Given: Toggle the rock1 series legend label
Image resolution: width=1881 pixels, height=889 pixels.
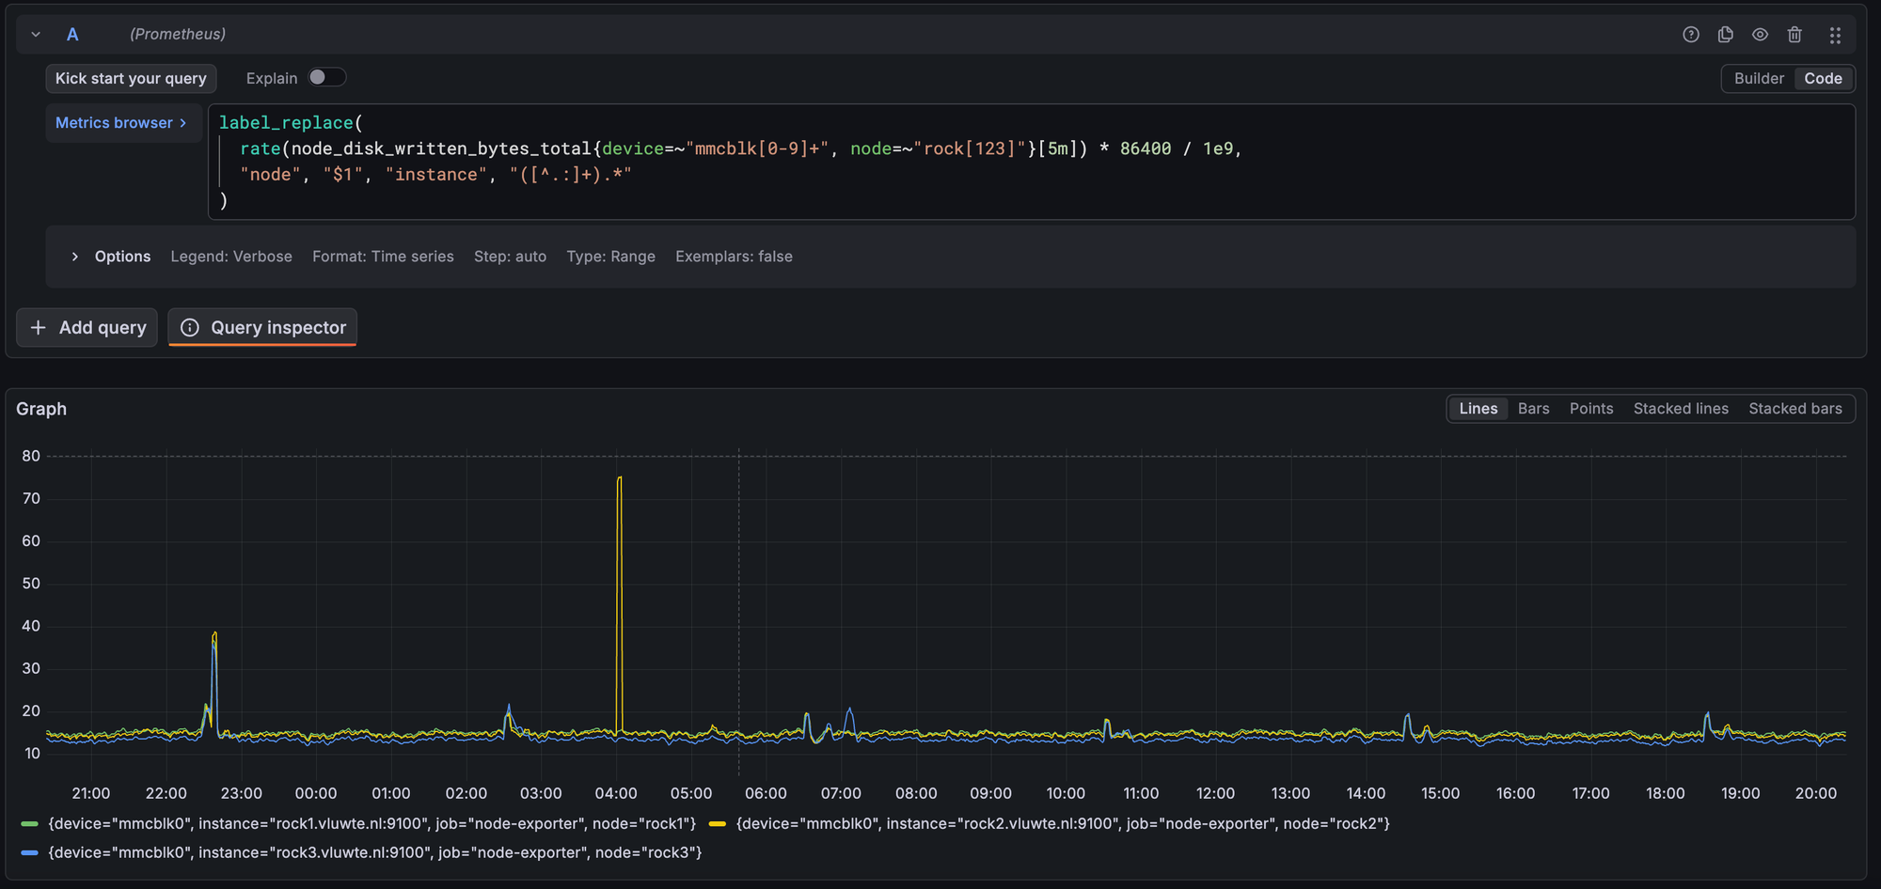Looking at the screenshot, I should click(x=372, y=824).
